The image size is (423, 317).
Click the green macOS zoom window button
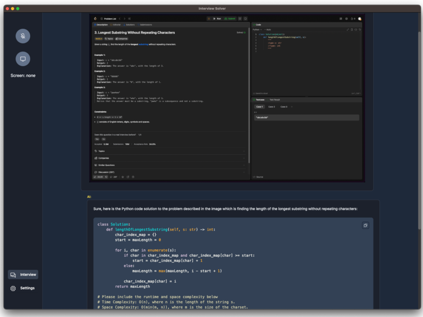point(18,8)
